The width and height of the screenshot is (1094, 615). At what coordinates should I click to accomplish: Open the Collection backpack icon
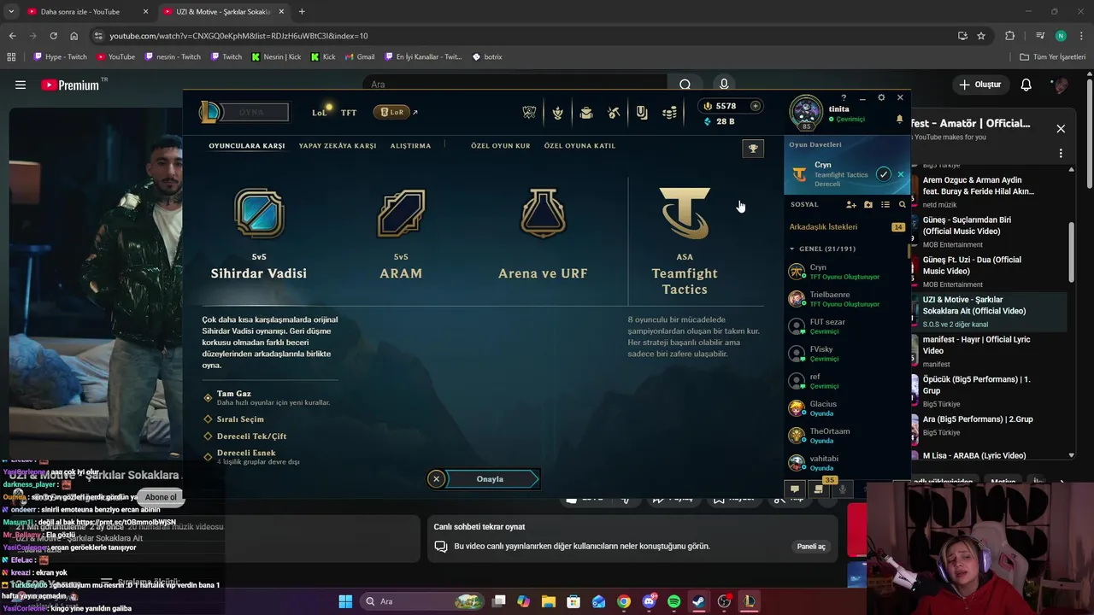coord(586,112)
